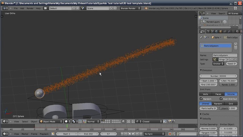The image size is (243, 137).
Task: Open the Object Mode dropdown
Action: click(51, 122)
